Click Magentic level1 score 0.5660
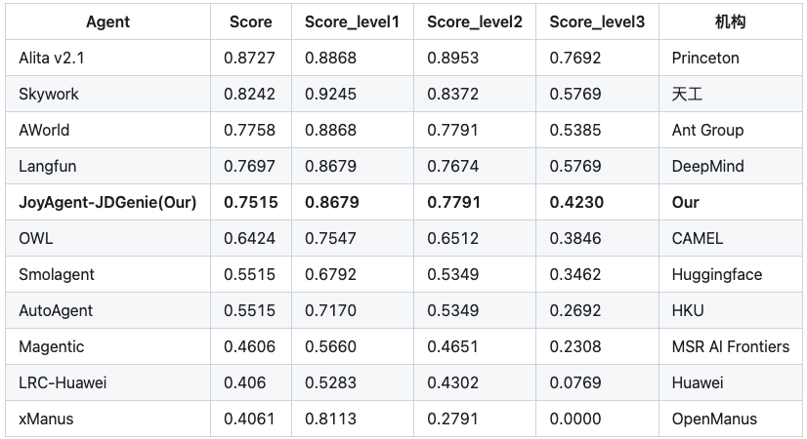Screen dimensions: 807x439 tap(330, 346)
